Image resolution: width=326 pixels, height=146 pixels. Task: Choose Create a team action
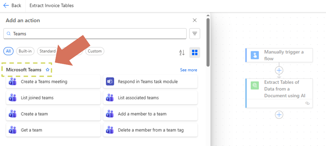(53, 114)
